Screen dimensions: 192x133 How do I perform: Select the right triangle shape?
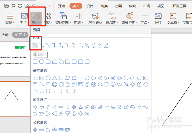pyautogui.click(x=61, y=78)
